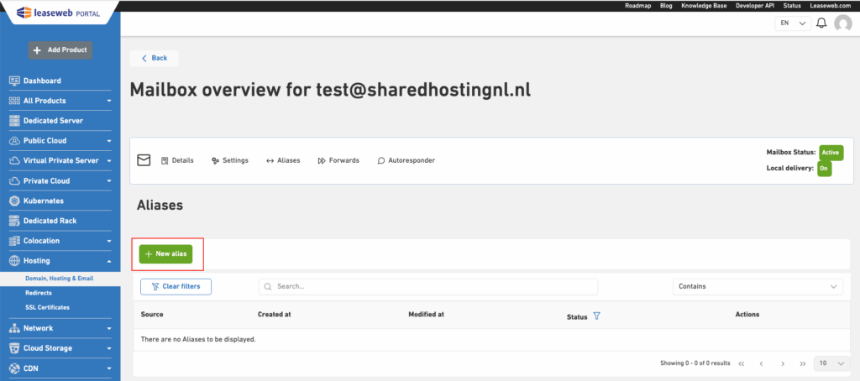This screenshot has height=381, width=860.
Task: Open the Blog link
Action: (666, 6)
